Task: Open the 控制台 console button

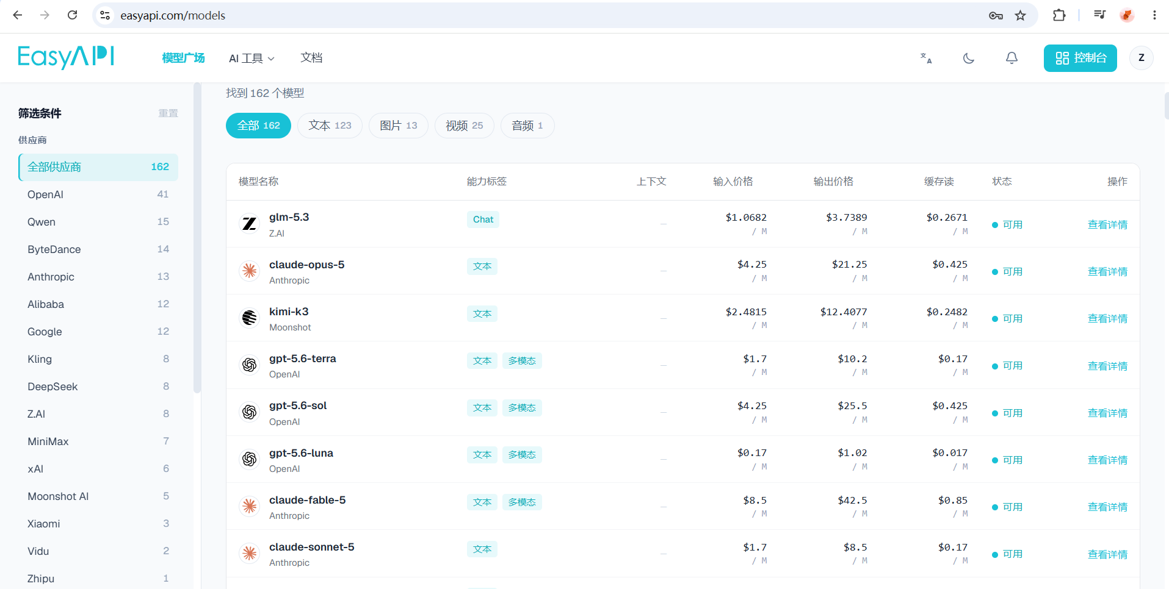Action: pos(1080,58)
